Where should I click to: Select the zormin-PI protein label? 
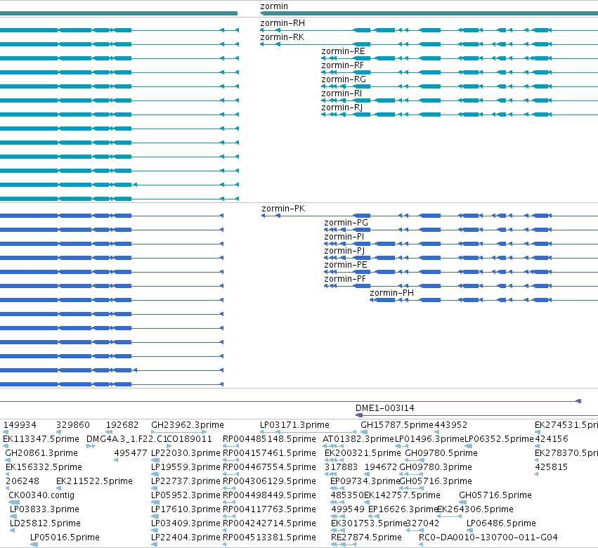(x=344, y=237)
